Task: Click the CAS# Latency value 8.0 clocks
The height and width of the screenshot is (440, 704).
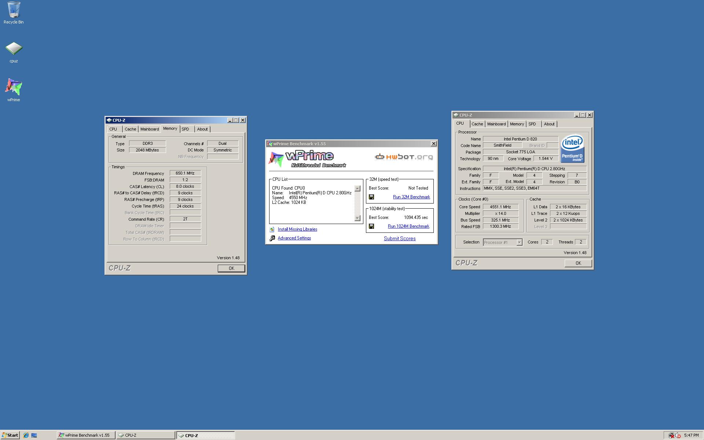Action: point(185,187)
